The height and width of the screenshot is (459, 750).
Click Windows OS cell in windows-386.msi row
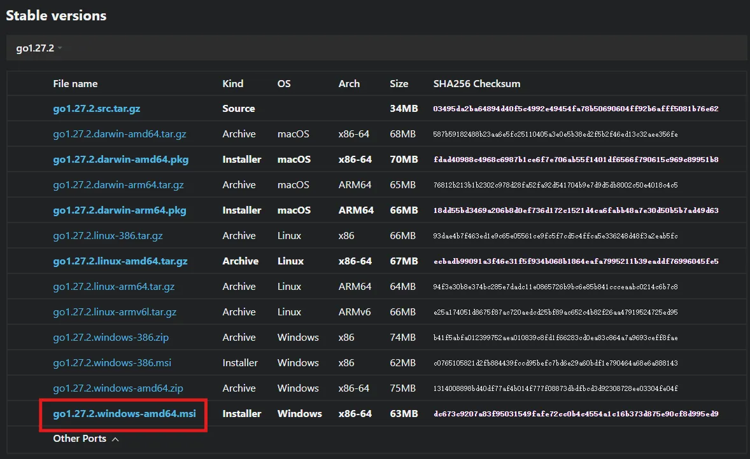pos(298,363)
